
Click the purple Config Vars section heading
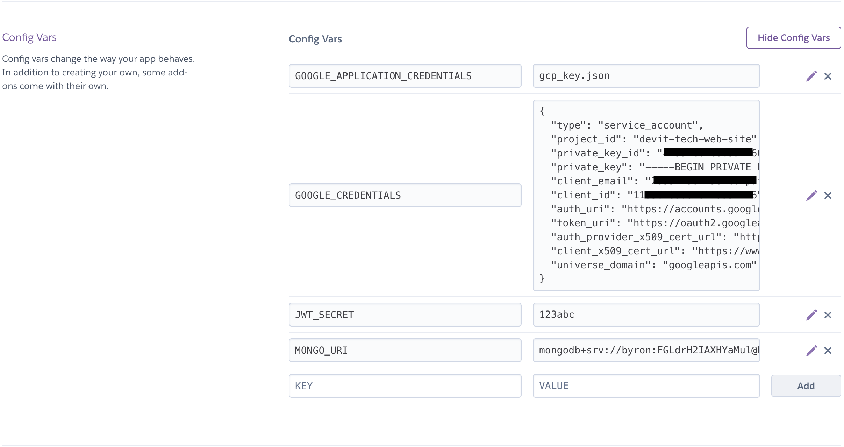coord(29,37)
